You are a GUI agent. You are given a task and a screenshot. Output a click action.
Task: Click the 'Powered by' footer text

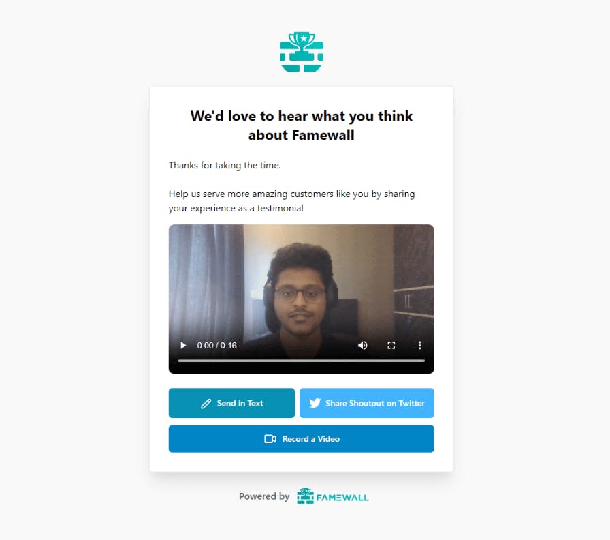264,496
